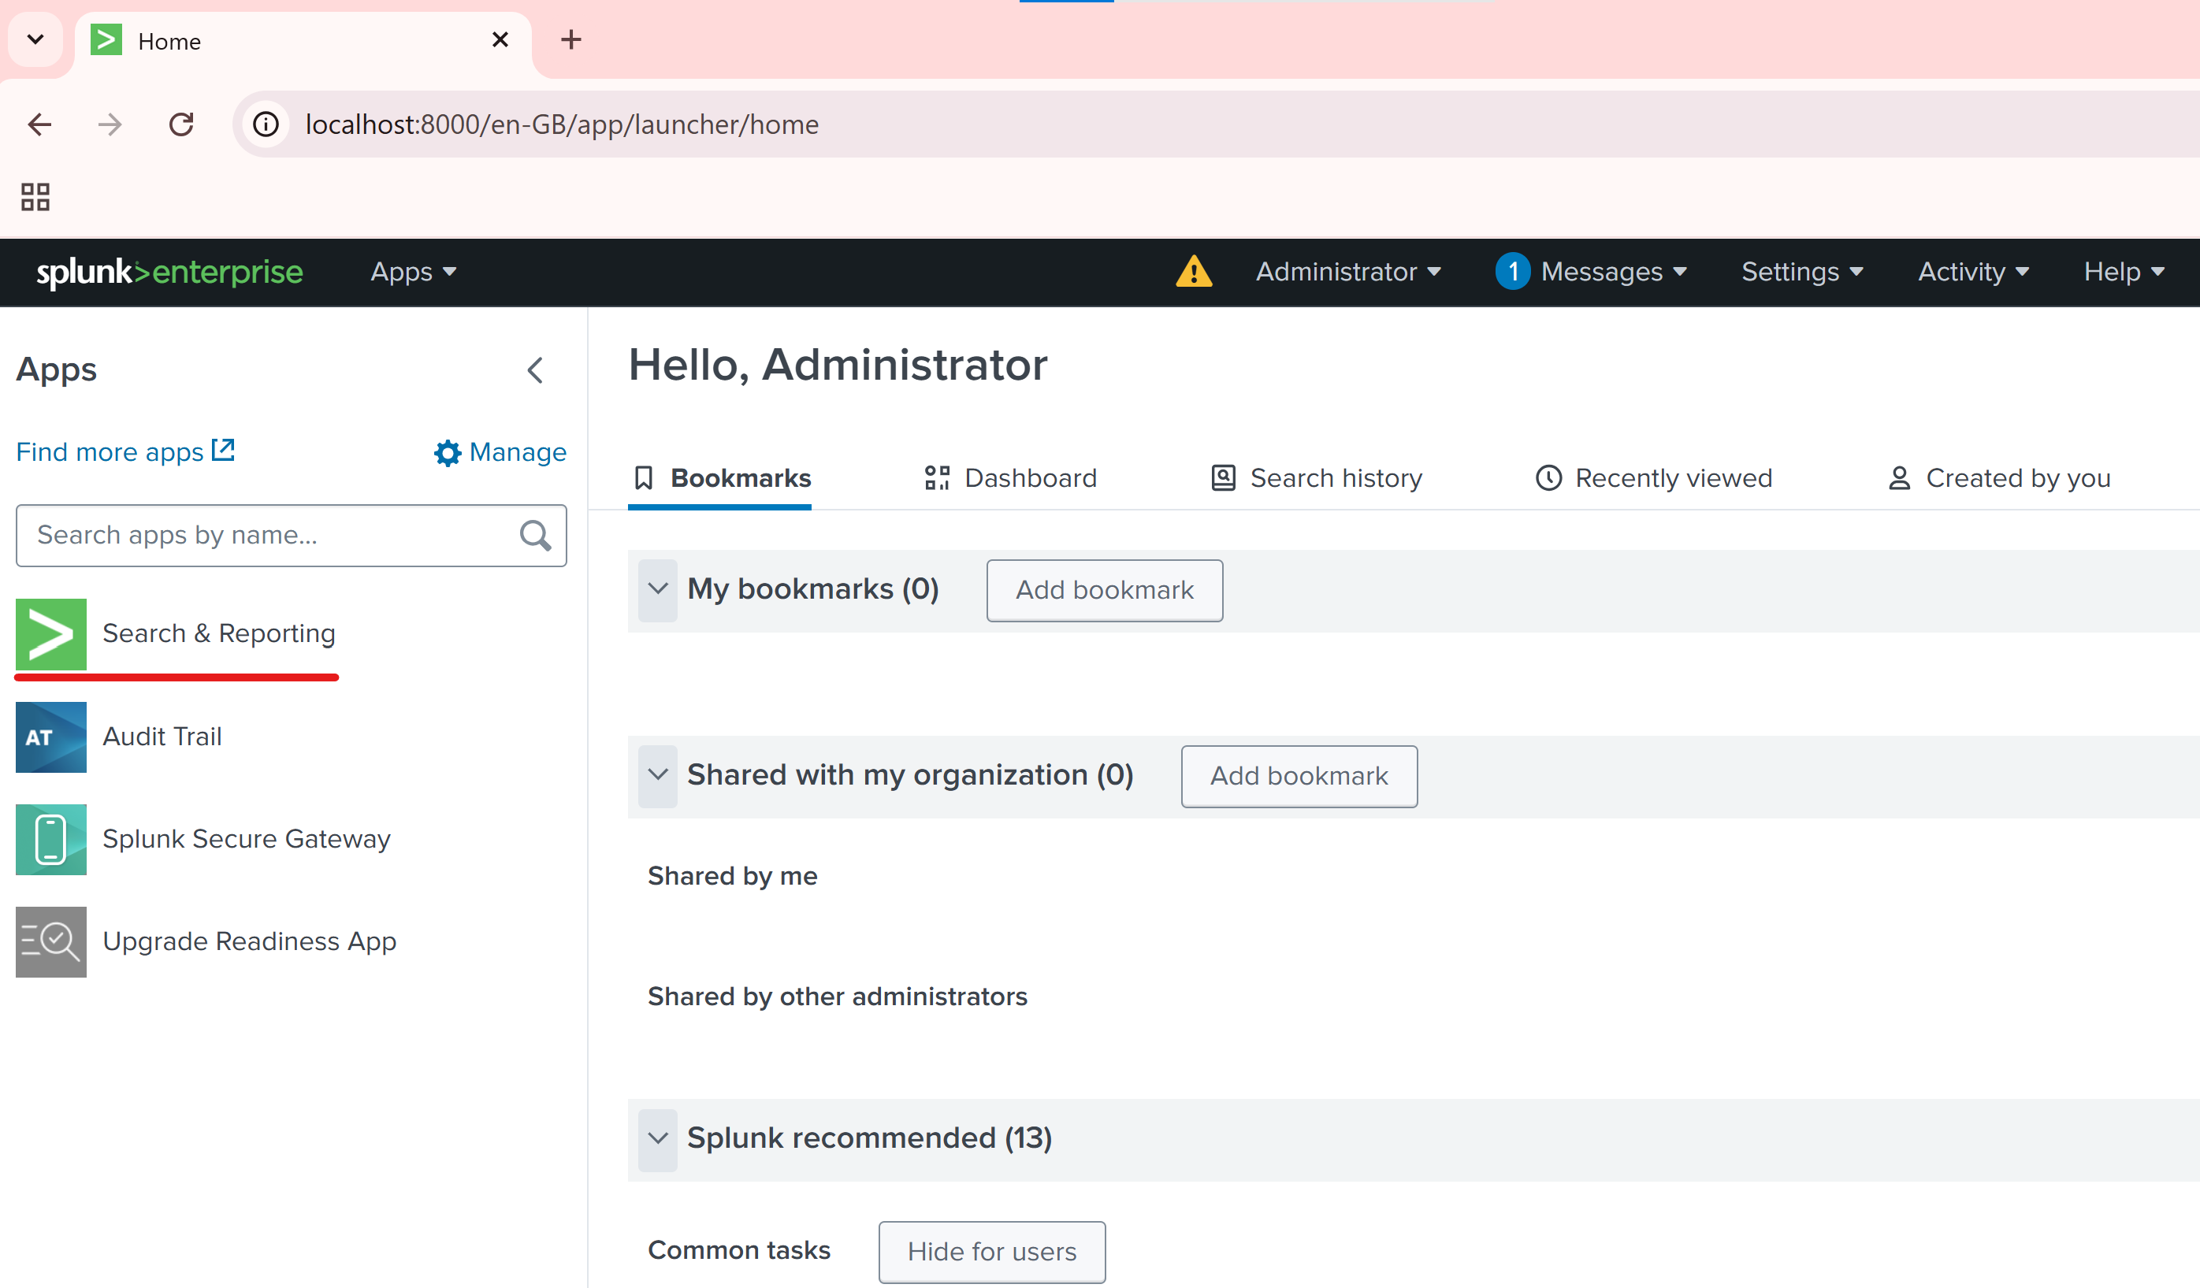
Task: Open the Audit Trail app icon
Action: (50, 737)
